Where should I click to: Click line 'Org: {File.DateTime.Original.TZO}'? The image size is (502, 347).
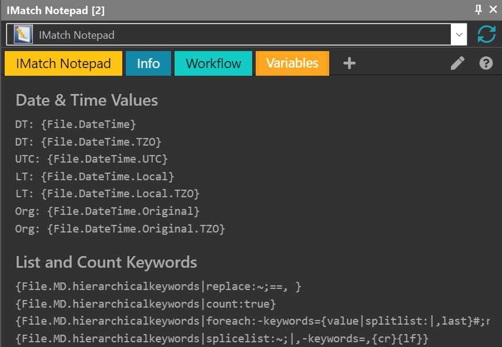point(120,228)
